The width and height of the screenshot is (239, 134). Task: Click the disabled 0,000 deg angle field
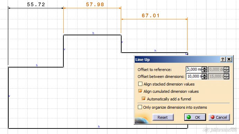(x=216, y=70)
